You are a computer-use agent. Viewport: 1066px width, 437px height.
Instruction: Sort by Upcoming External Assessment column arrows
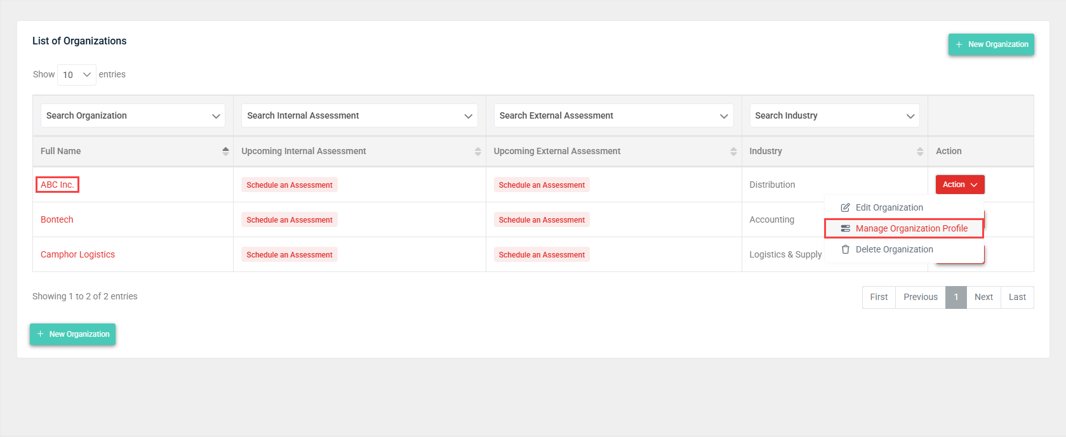coord(733,151)
